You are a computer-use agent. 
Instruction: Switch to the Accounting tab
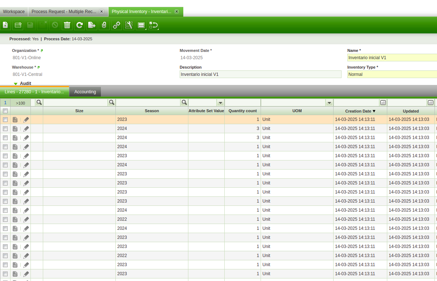pyautogui.click(x=85, y=92)
